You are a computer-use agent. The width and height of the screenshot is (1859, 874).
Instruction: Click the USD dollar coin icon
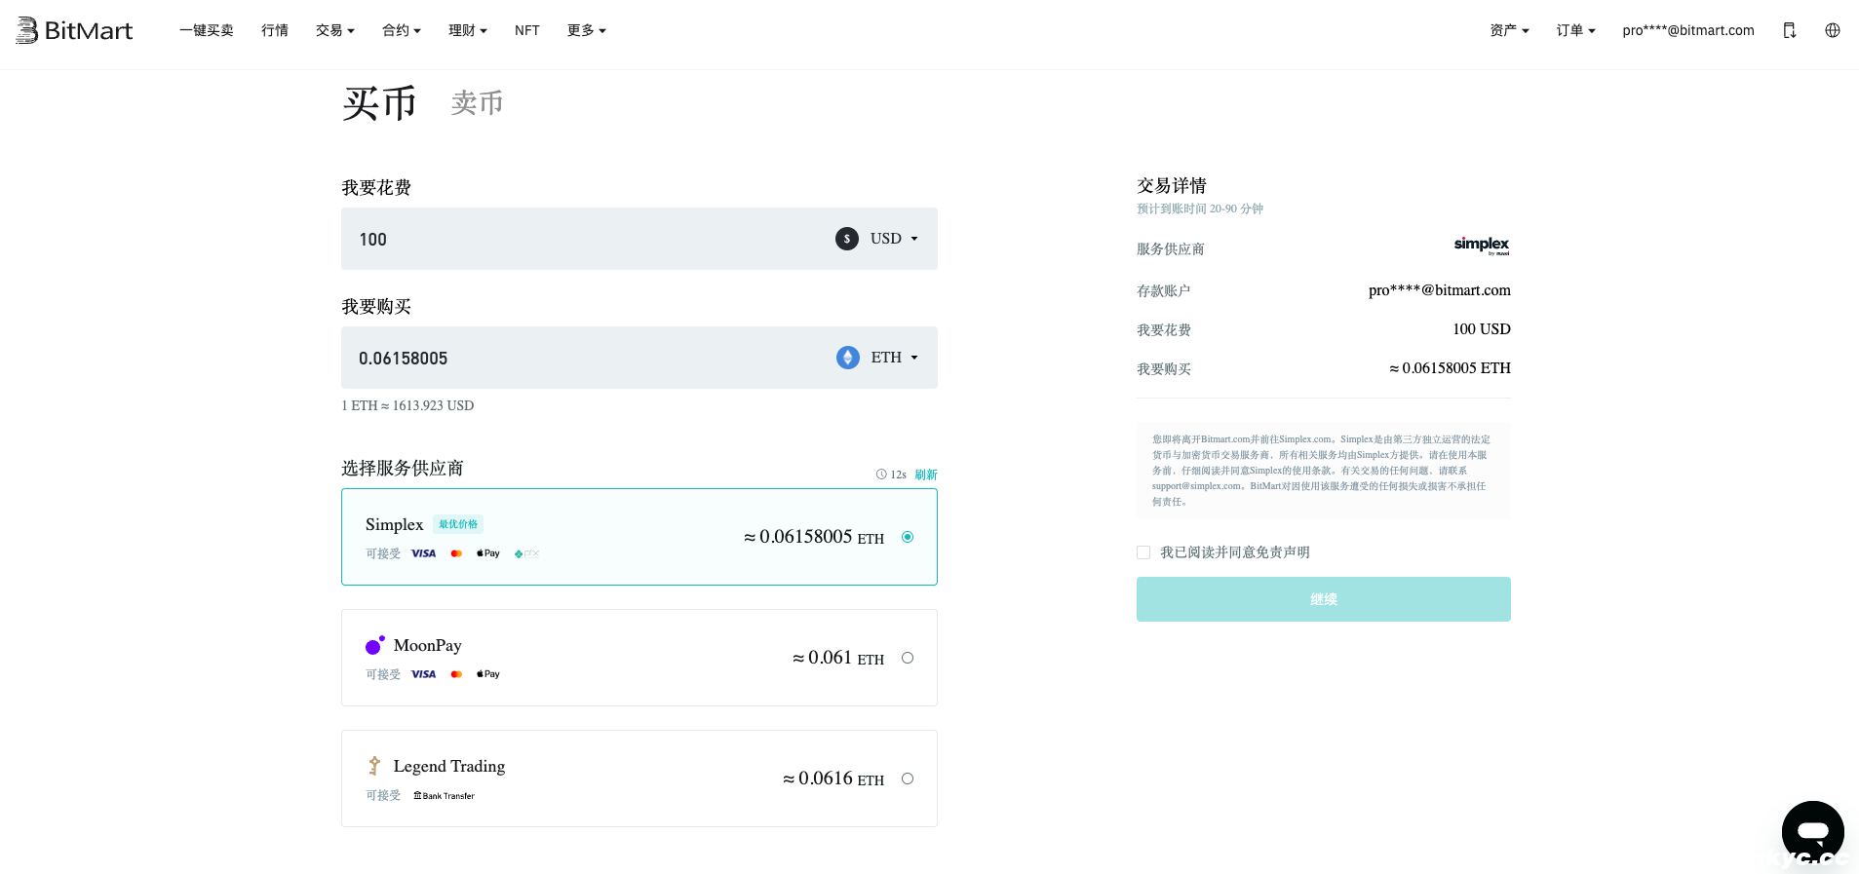846,239
